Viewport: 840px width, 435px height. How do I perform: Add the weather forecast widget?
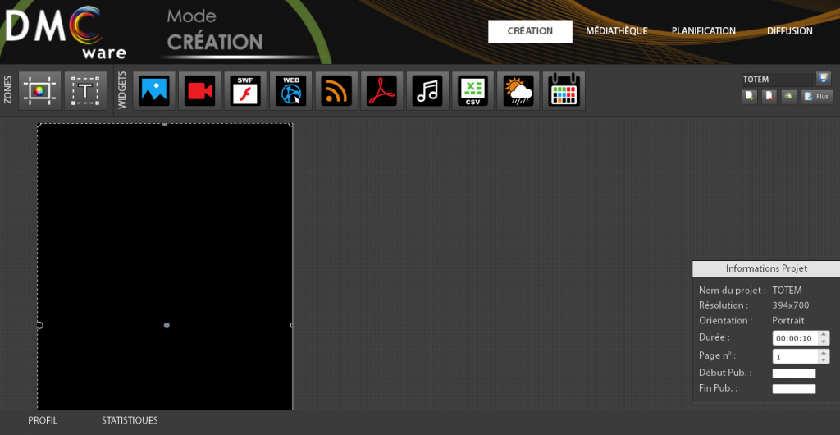tap(518, 90)
